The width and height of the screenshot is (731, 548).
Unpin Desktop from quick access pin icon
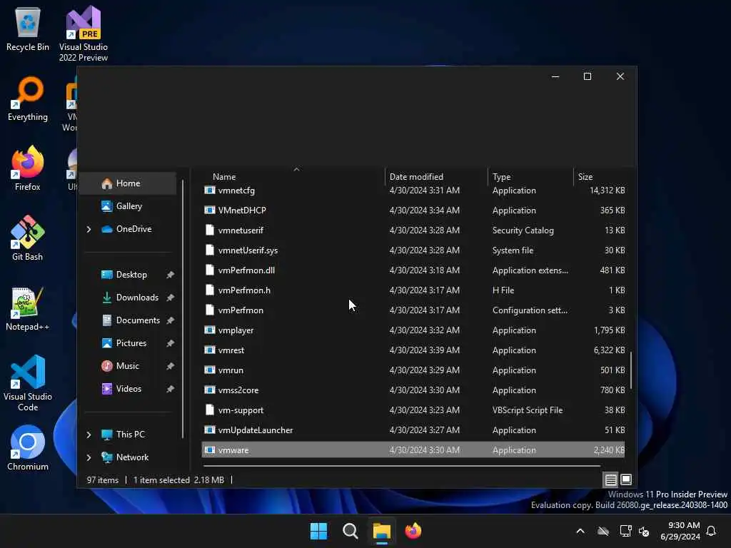(x=170, y=275)
